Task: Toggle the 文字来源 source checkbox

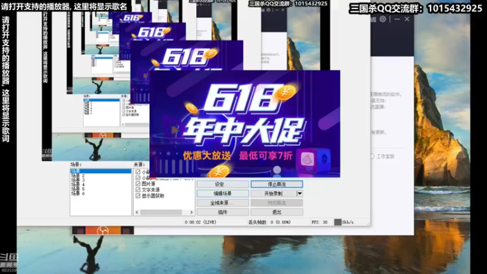Action: [138, 190]
